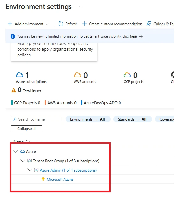Click the GCP projects cloud icon

click(x=127, y=75)
